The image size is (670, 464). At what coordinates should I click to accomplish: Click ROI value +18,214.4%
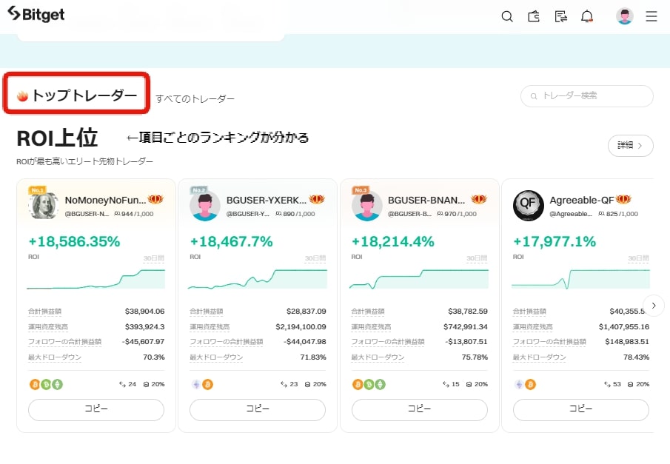[392, 241]
